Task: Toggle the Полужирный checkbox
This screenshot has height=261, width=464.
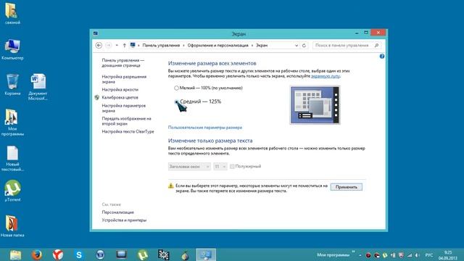Action: click(x=232, y=166)
